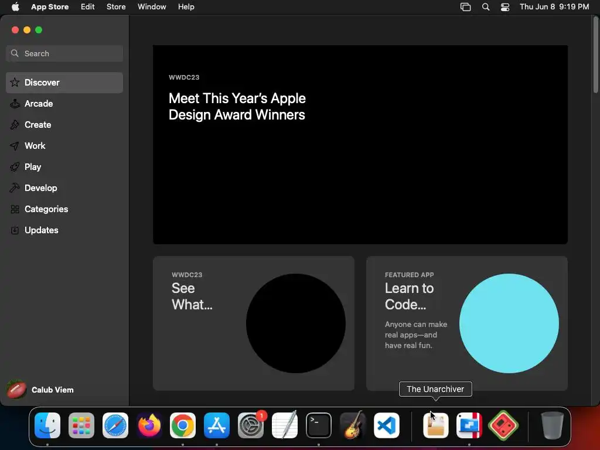Open Control Center in menu bar
This screenshot has width=600, height=450.
[x=505, y=7]
